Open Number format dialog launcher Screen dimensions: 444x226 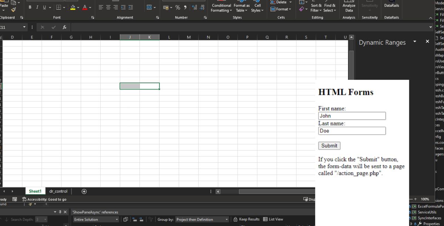(205, 18)
